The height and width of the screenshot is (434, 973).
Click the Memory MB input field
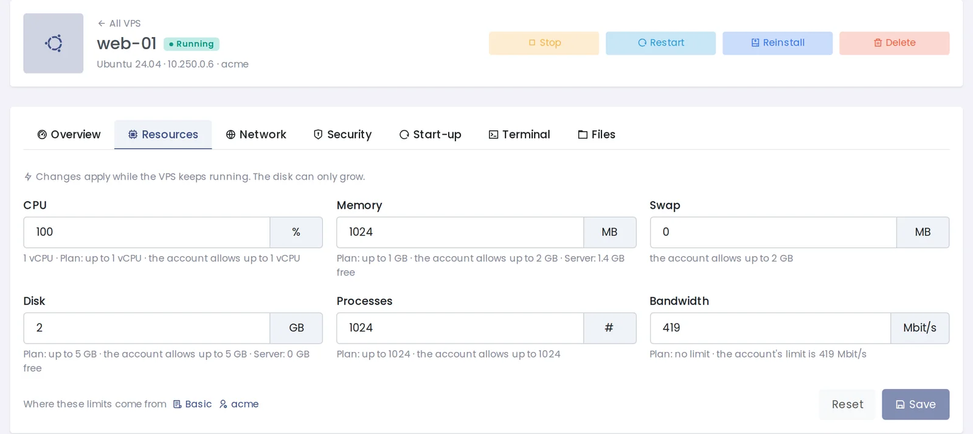point(460,232)
